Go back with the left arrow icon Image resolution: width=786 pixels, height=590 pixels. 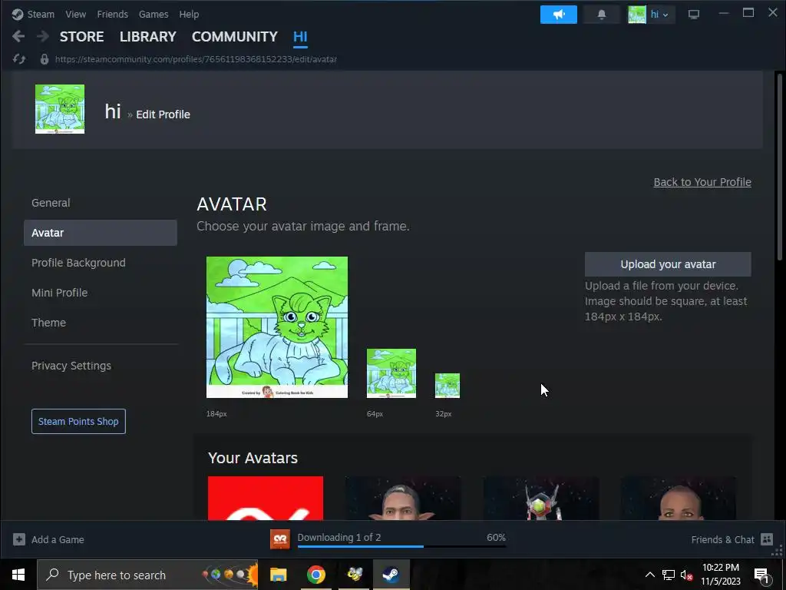click(18, 36)
